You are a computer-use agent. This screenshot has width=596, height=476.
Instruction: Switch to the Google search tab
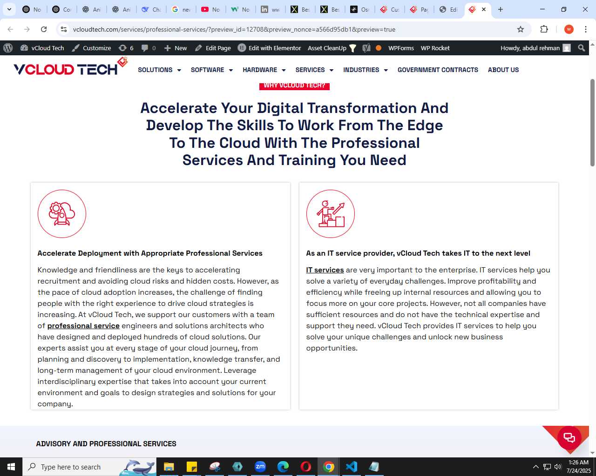pos(181,9)
